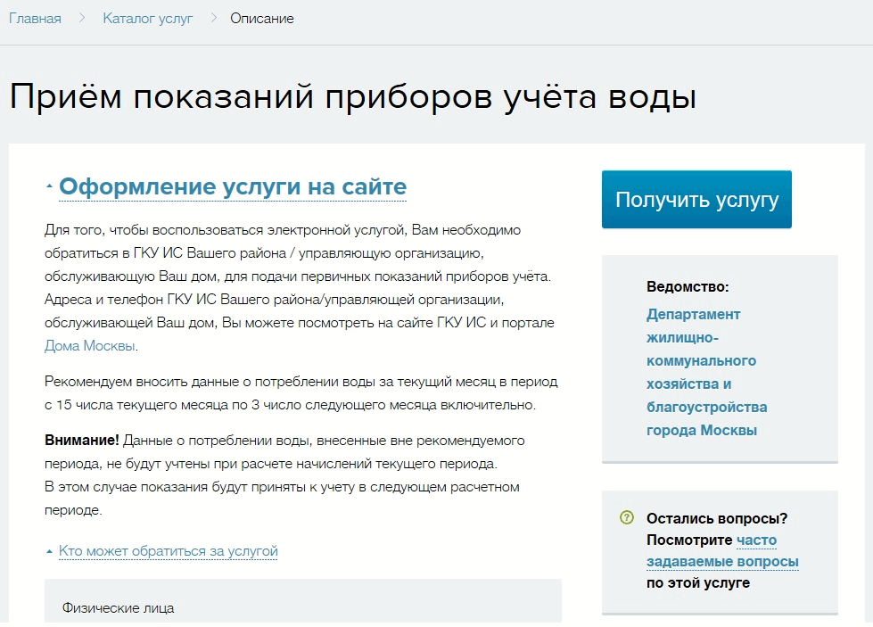Click the 'Физические лица' entry
This screenshot has height=627, width=873.
click(x=118, y=608)
